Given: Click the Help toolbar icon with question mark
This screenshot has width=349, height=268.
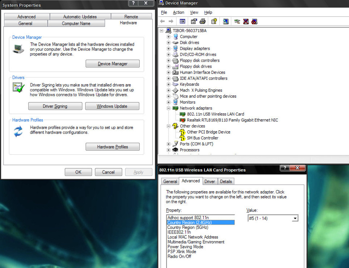Looking at the screenshot, I should pos(214,21).
